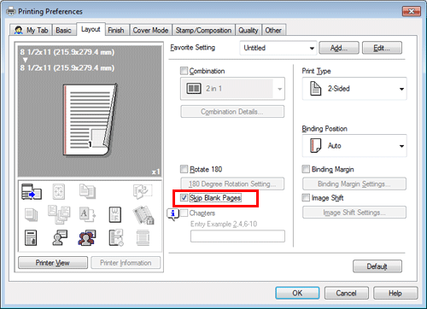This screenshot has width=427, height=309.
Task: Click the blue info balloon beside Chapters
Action: point(173,214)
